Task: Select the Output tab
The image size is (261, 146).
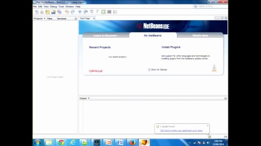Action: pos(83,98)
